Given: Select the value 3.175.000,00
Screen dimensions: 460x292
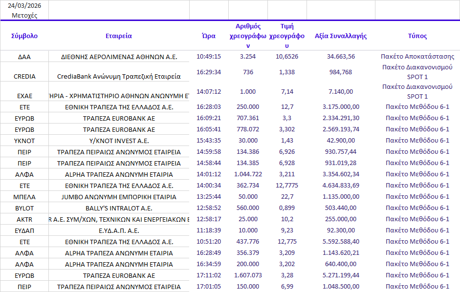Looking at the screenshot, I should pos(341,107).
